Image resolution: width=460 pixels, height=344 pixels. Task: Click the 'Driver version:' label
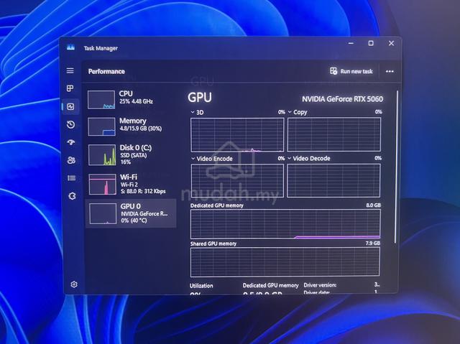click(x=320, y=285)
